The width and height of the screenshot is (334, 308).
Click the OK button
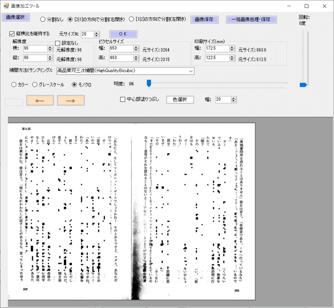point(123,34)
